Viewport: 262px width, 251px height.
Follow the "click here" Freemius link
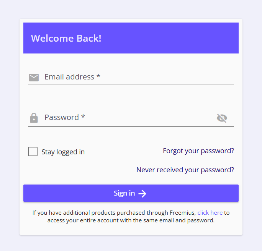(x=210, y=213)
